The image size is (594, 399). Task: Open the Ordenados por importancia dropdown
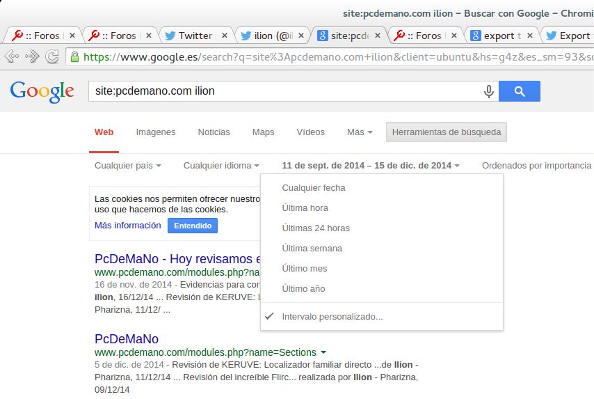537,165
